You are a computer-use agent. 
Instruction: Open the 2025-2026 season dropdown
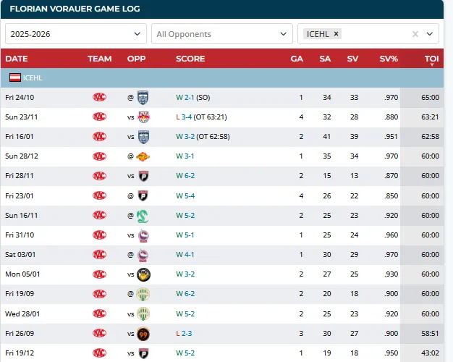tap(76, 34)
